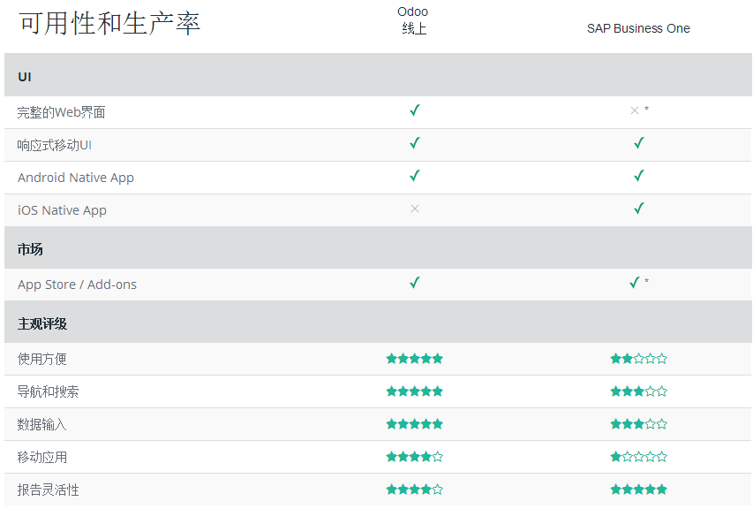Click SAP five-star rating for 报告灵活性
753x509 pixels.
[x=639, y=490]
